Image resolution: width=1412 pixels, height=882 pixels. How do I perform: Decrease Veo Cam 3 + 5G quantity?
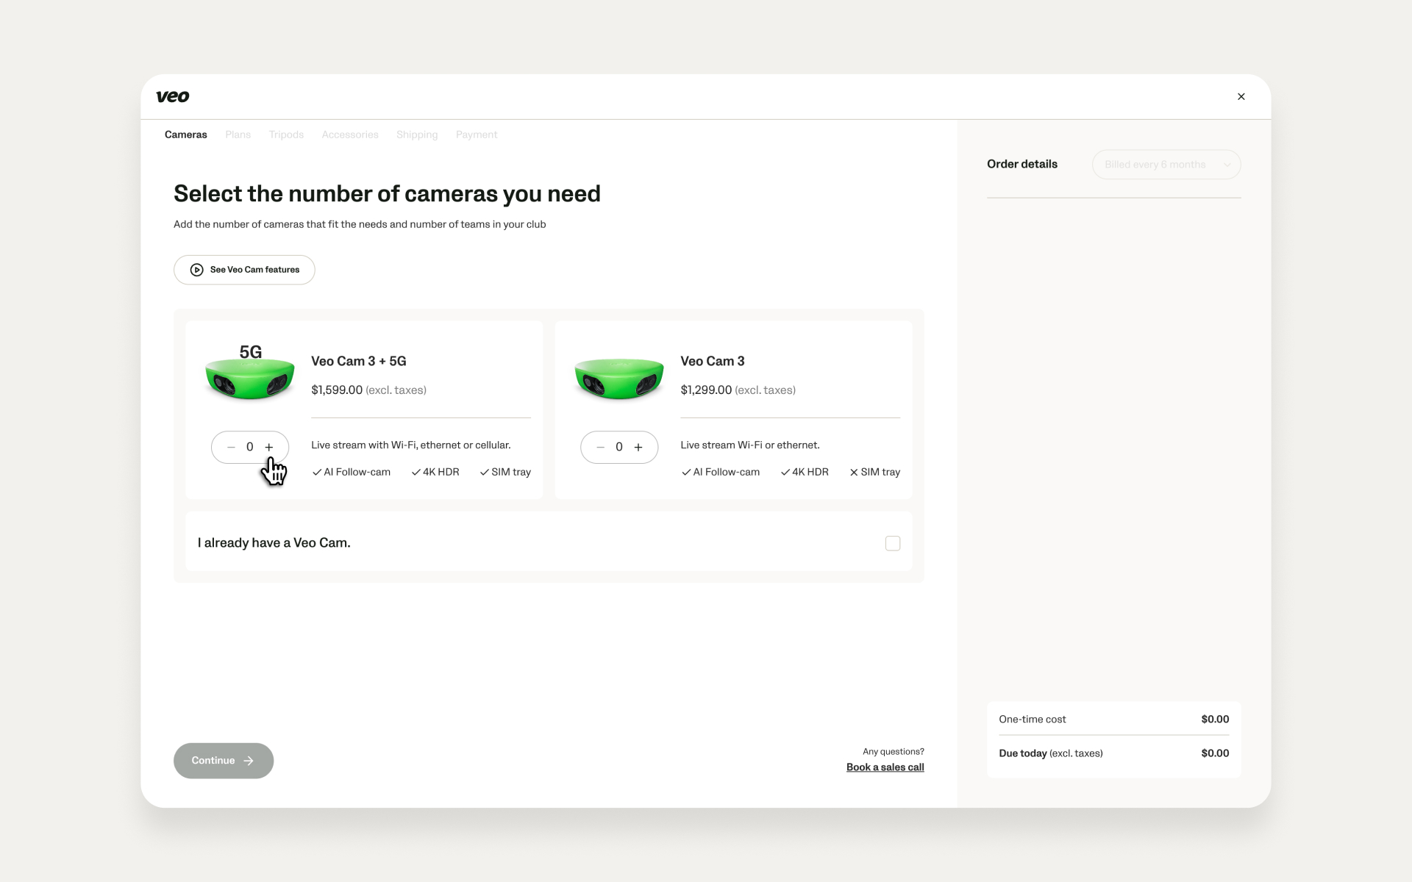[x=231, y=447]
